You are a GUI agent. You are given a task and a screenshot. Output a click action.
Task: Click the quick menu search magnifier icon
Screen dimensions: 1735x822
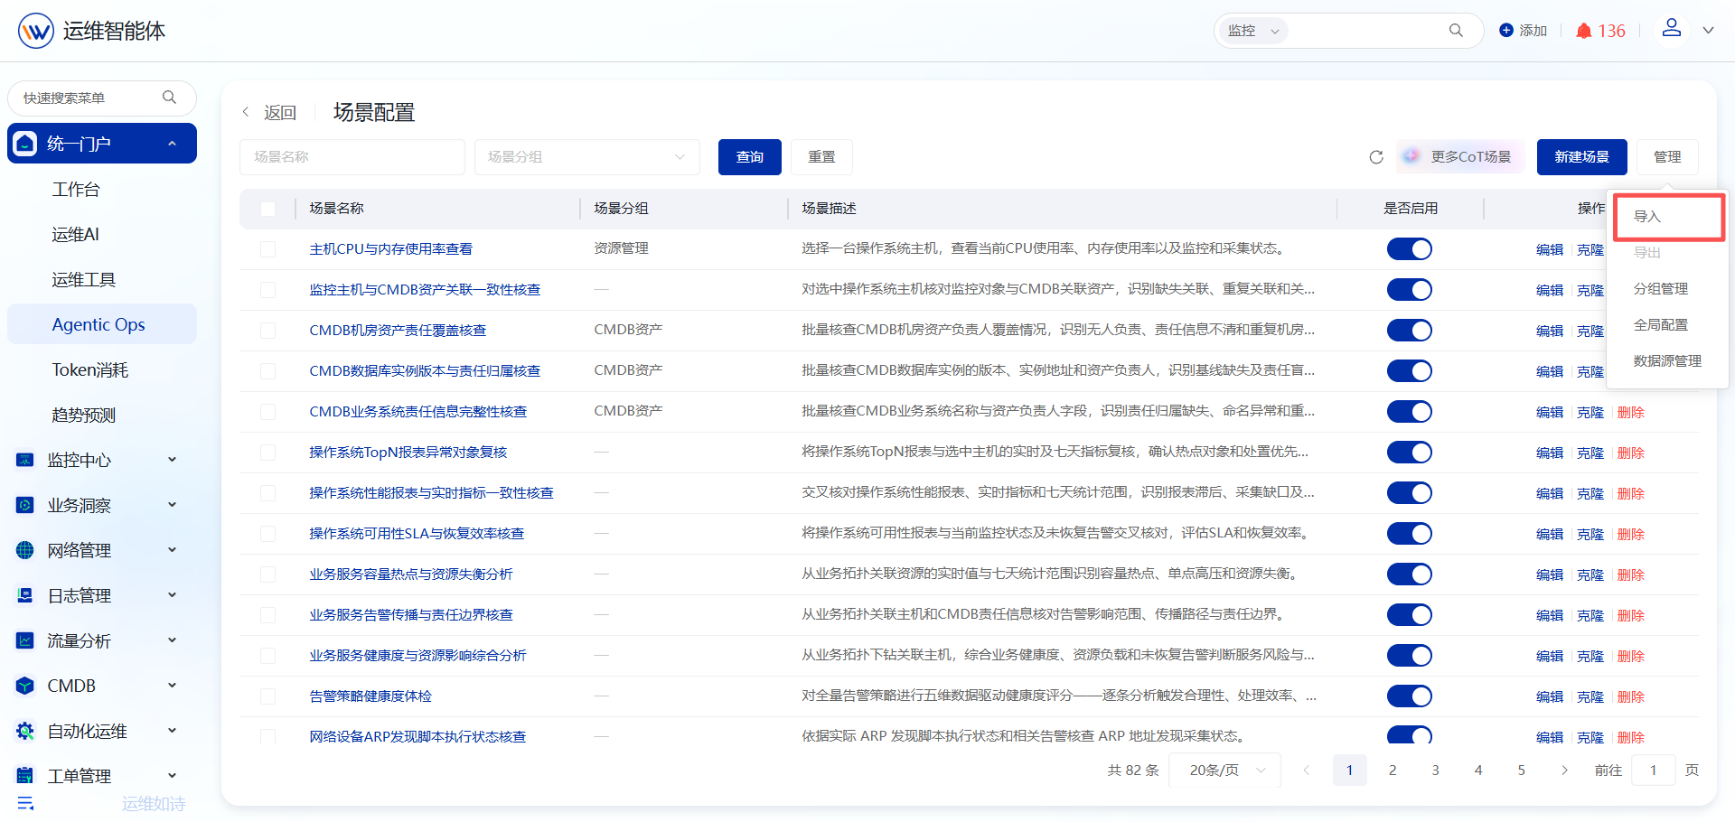[169, 98]
